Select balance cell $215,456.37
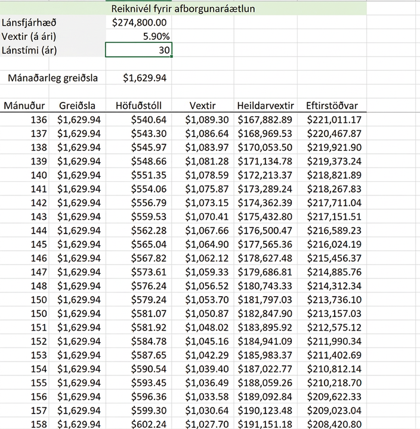Image resolution: width=420 pixels, height=429 pixels. tap(332, 258)
